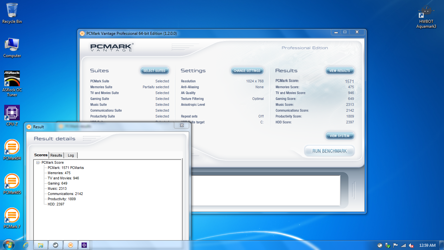
Task: Open the Computer desktop icon
Action: click(12, 48)
